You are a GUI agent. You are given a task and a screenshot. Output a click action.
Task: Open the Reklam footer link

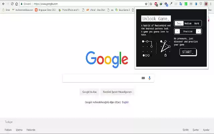click(8, 130)
